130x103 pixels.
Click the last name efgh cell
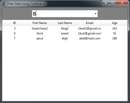point(65,38)
